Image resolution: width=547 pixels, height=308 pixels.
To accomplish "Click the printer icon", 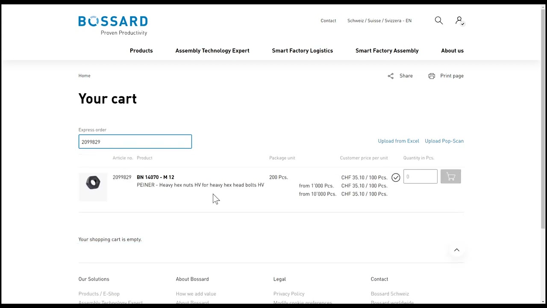I will [432, 76].
